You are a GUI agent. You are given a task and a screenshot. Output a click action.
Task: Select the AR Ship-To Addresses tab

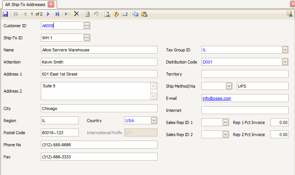(x=25, y=5)
